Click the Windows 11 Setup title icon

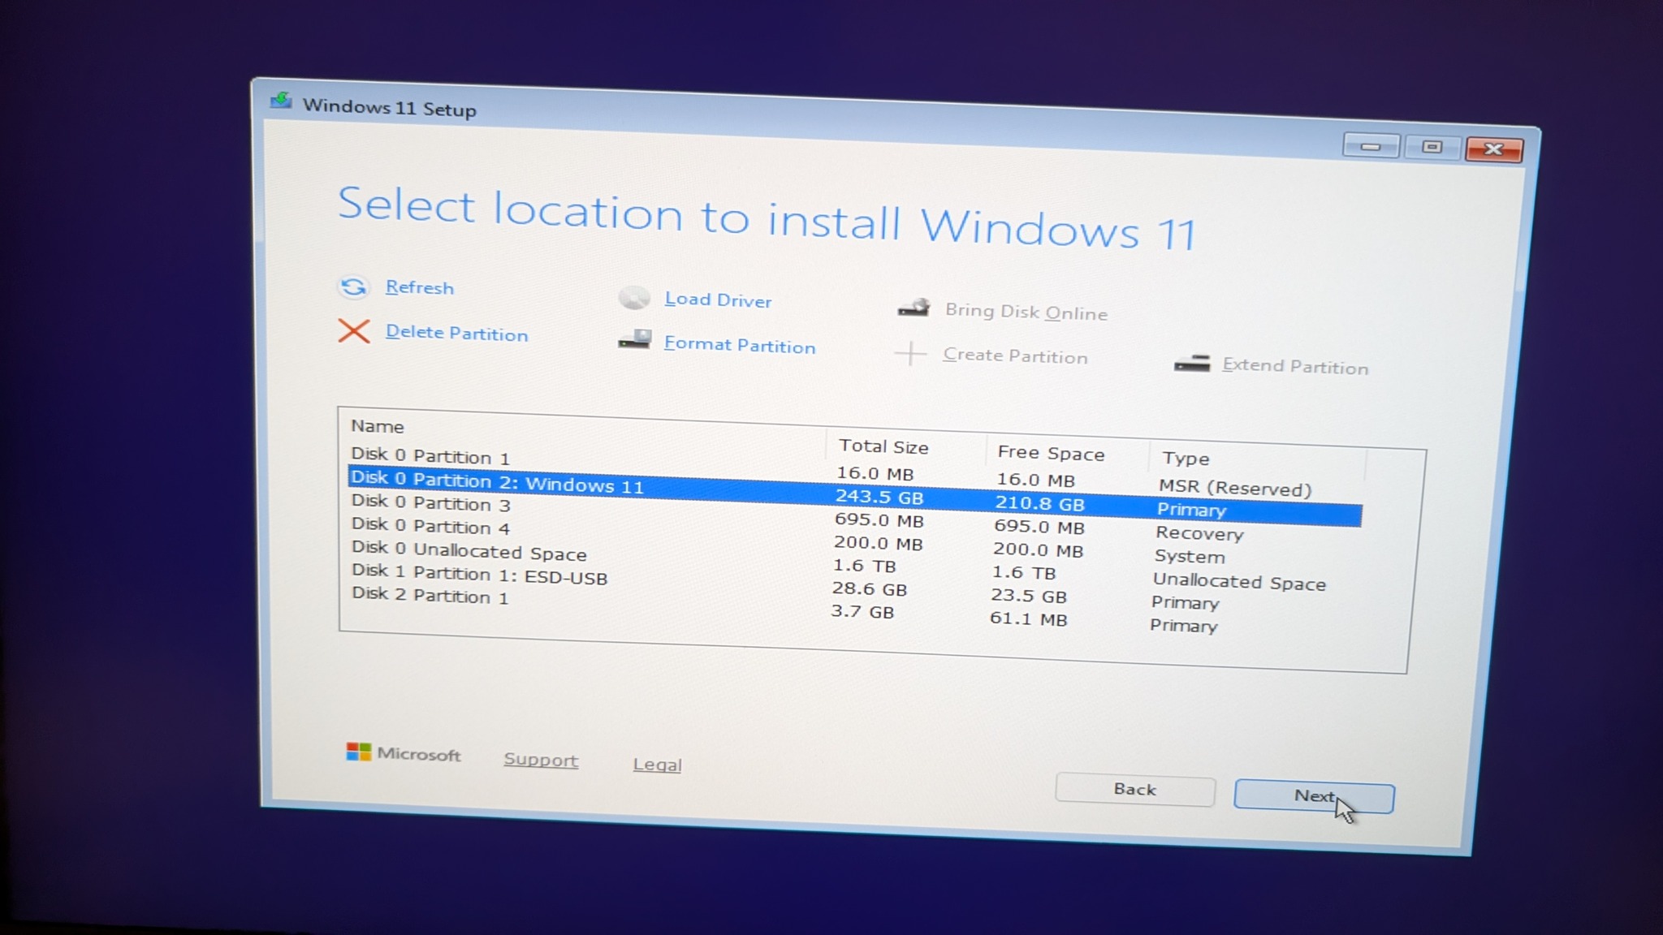pyautogui.click(x=281, y=101)
